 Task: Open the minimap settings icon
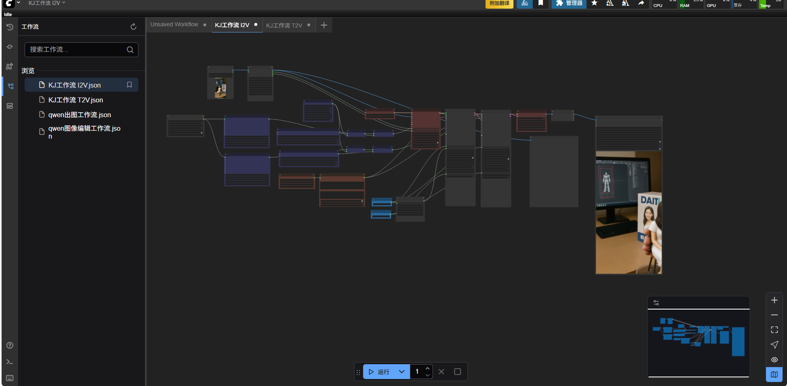(656, 303)
